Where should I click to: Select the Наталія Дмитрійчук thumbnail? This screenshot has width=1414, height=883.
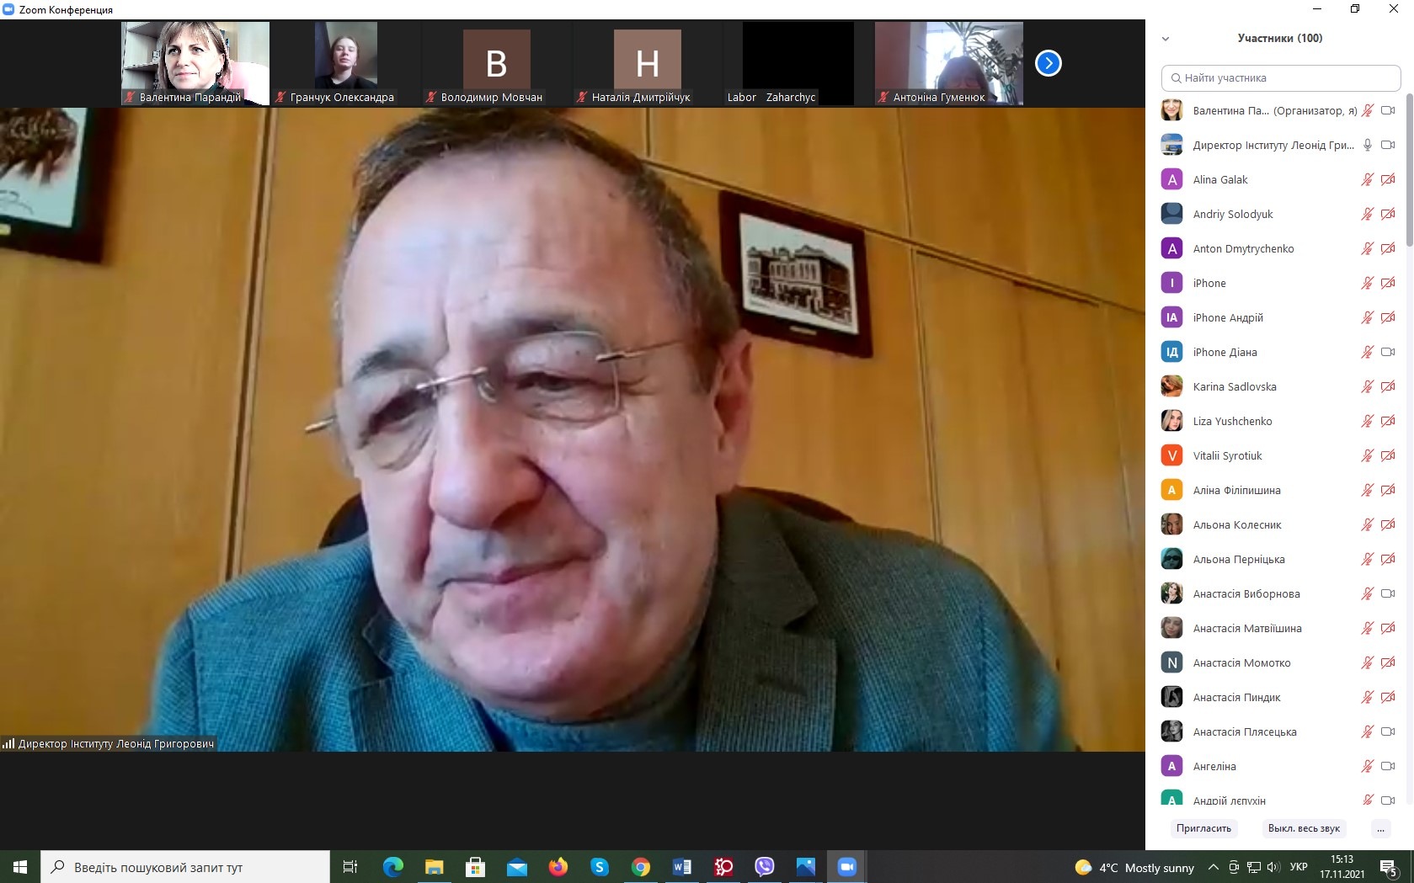click(x=647, y=63)
